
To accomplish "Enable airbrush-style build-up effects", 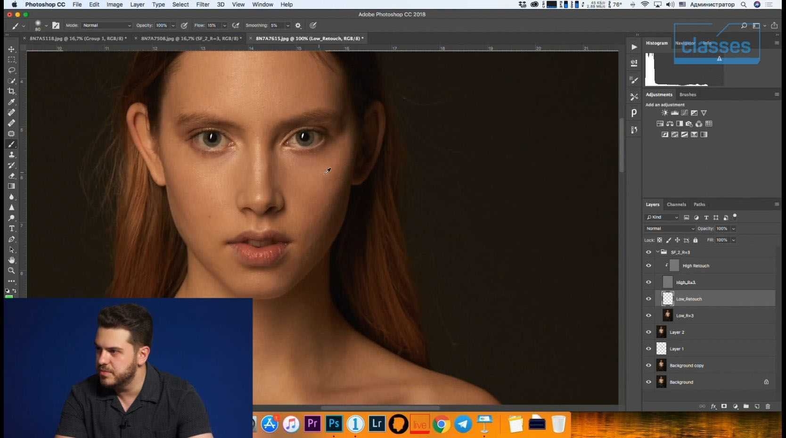I will click(236, 25).
